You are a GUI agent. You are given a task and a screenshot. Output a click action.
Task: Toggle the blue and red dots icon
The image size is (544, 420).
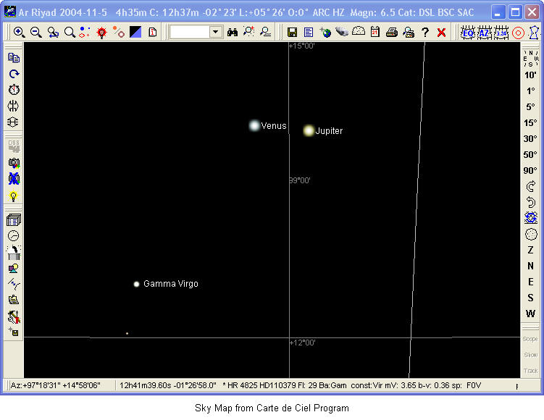pos(85,33)
